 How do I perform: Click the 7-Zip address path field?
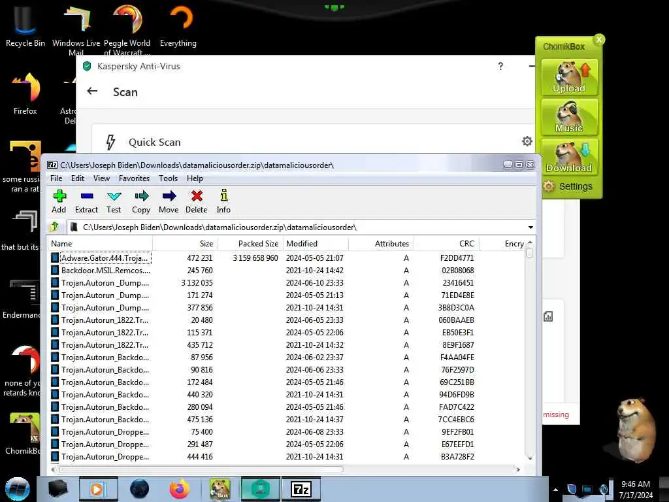click(x=297, y=227)
